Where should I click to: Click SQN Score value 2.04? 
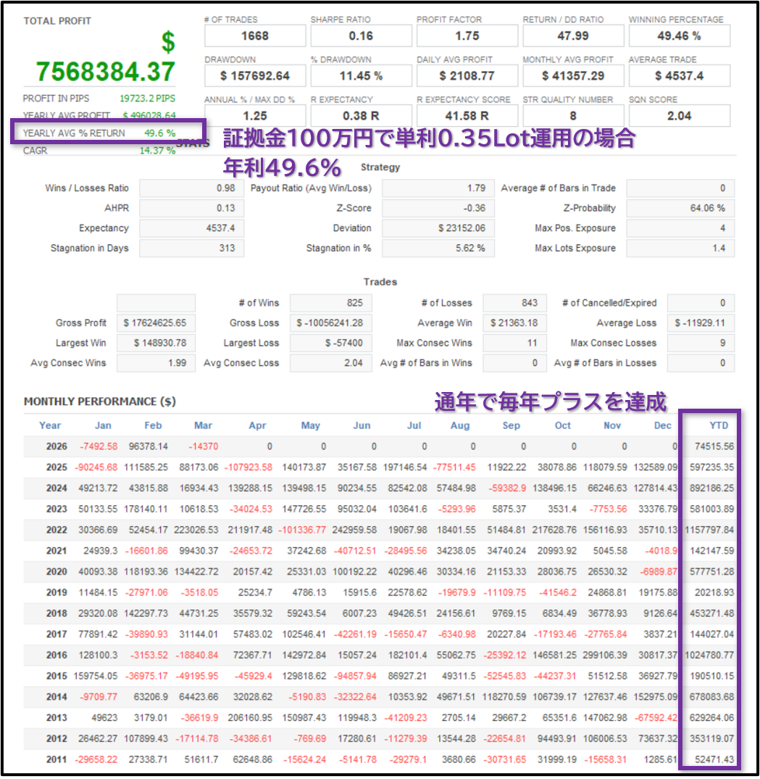[x=679, y=116]
